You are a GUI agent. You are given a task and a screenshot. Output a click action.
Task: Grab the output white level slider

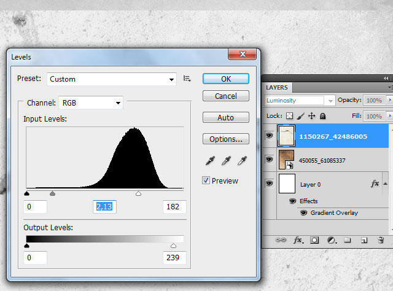[x=173, y=246]
